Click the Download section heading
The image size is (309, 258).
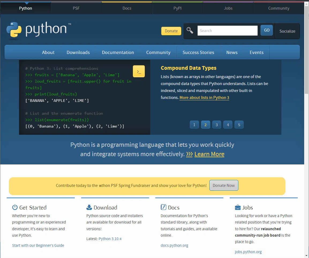pos(105,208)
